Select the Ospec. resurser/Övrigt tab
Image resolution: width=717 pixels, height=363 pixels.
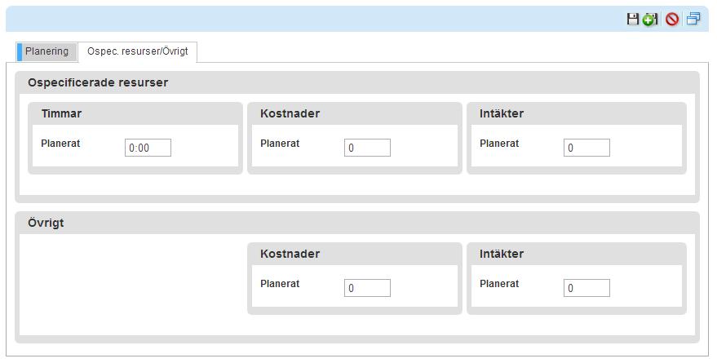(x=138, y=51)
